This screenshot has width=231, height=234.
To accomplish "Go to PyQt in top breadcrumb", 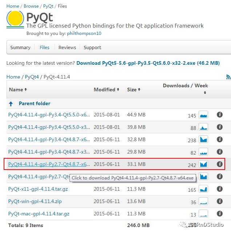I will 48,6.
